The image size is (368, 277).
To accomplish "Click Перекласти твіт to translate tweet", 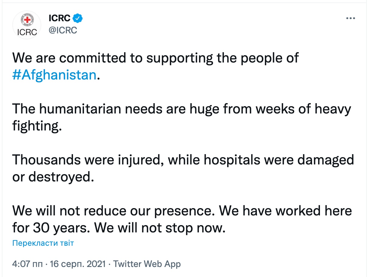I will coord(43,243).
